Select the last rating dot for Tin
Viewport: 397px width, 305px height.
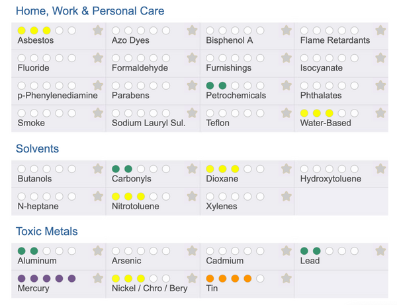260,279
